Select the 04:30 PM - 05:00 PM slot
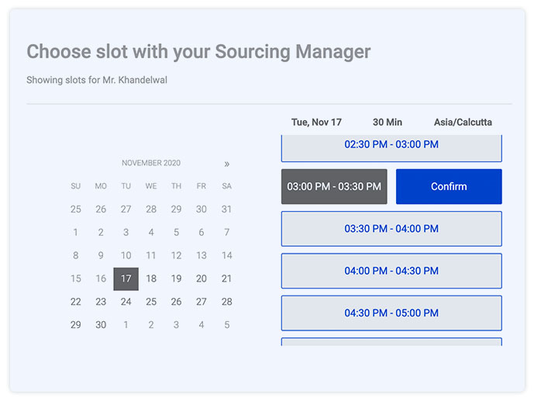Viewport: 534px width, 401px height. point(391,313)
